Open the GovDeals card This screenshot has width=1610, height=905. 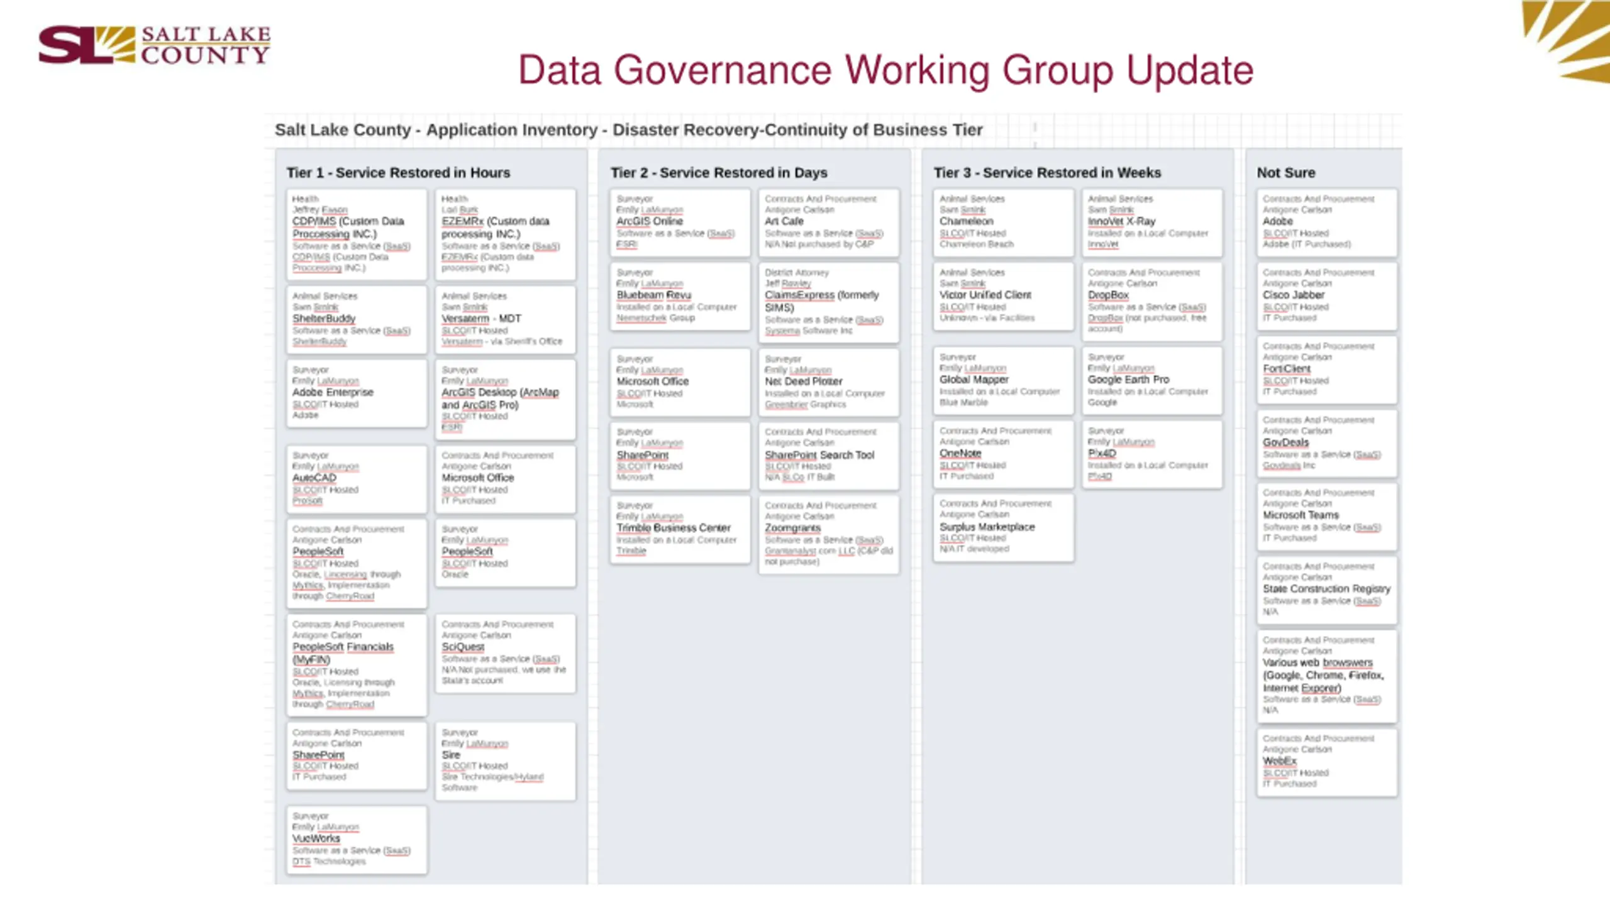(1327, 444)
